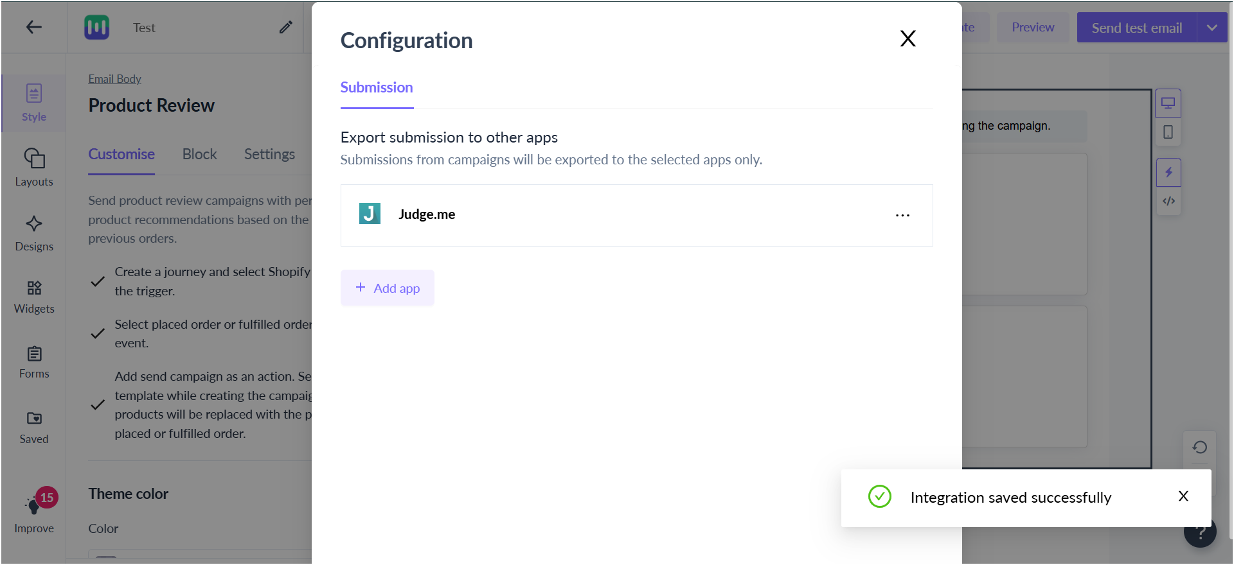Click the Integration saved successfully message

(1011, 498)
